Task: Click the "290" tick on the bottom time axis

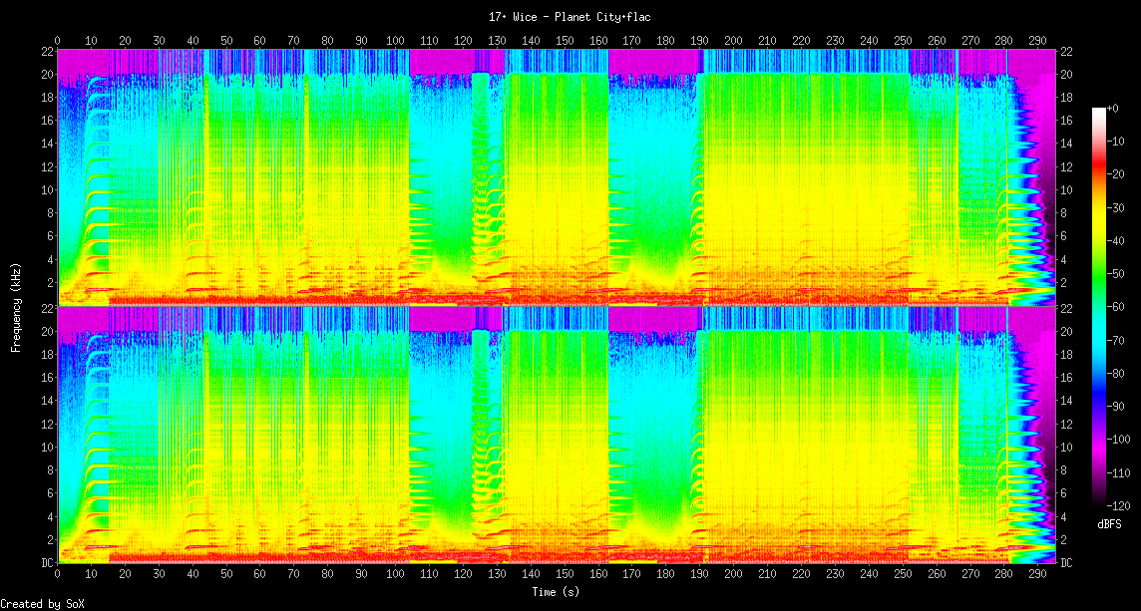Action: click(1038, 575)
